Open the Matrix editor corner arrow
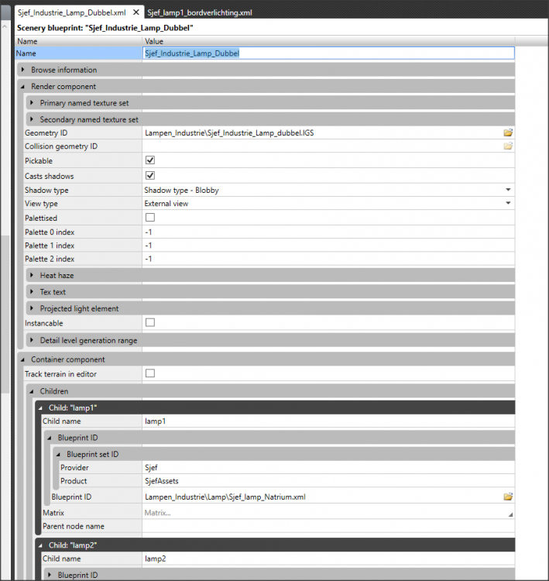549x581 pixels. tap(510, 514)
